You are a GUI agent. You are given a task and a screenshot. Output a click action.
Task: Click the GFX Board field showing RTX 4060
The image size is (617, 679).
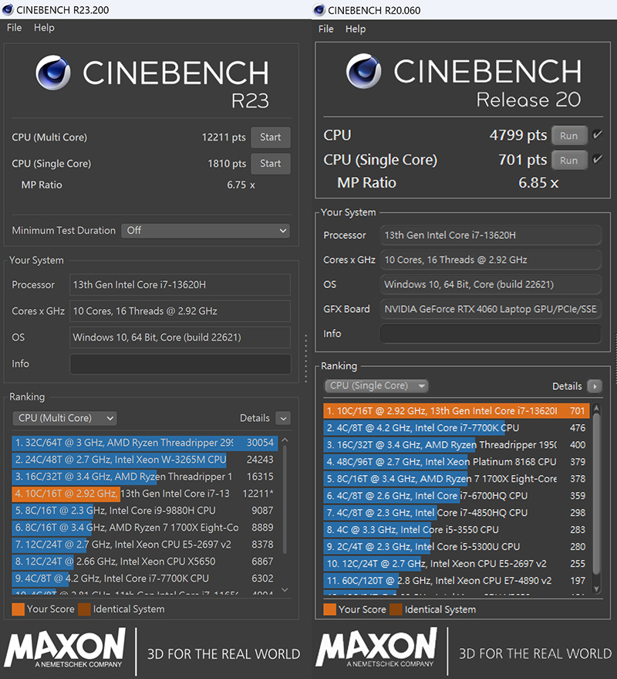[491, 309]
